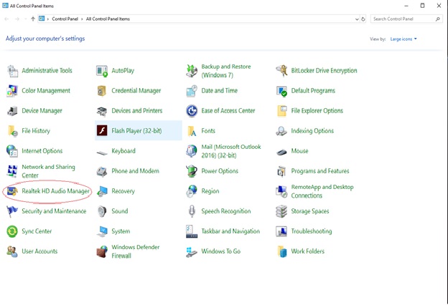Viewport: 448px width, 305px height.
Task: Open the Windows To Go link
Action: click(x=221, y=251)
